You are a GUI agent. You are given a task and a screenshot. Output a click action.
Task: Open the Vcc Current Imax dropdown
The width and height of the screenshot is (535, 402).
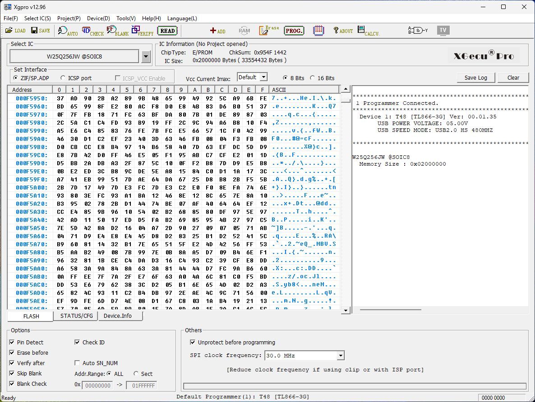[263, 77]
